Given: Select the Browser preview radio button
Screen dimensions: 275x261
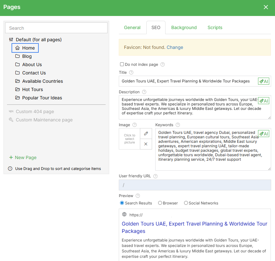Looking at the screenshot, I should click(160, 203).
